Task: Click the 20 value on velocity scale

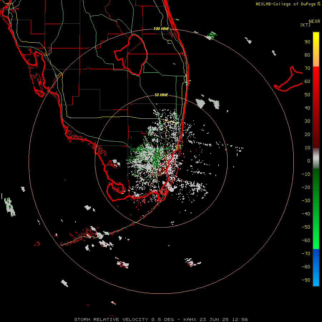Action: point(307,134)
